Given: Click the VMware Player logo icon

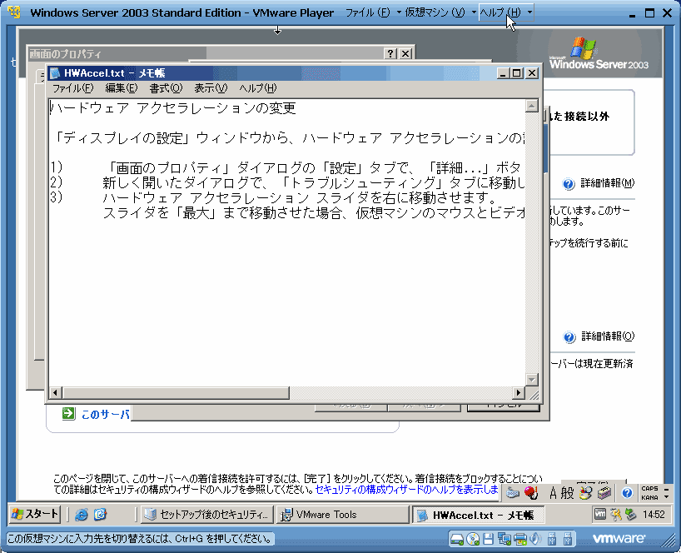Looking at the screenshot, I should [14, 12].
